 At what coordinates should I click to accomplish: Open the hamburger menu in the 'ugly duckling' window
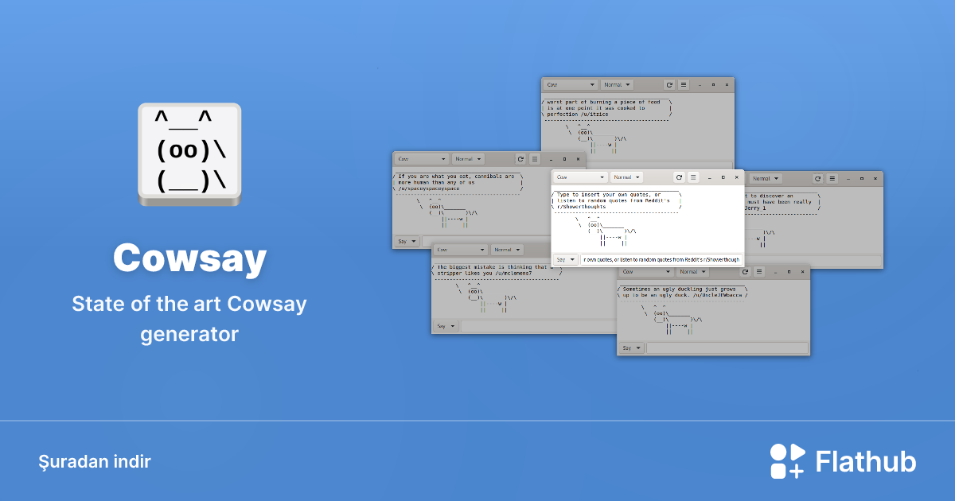[x=759, y=272]
